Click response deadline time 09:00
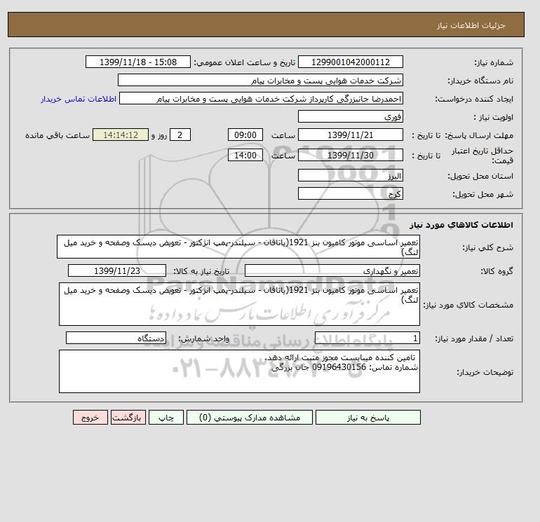This screenshot has width=540, height=522. (x=245, y=135)
